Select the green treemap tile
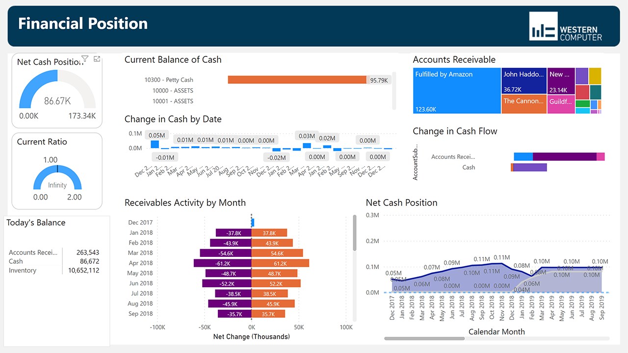628x353 pixels. pyautogui.click(x=582, y=103)
